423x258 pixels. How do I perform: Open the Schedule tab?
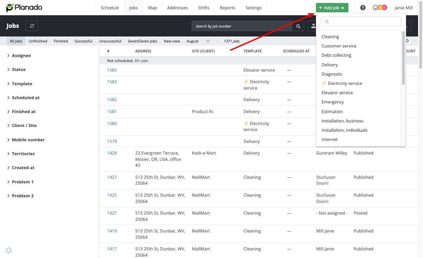[110, 8]
